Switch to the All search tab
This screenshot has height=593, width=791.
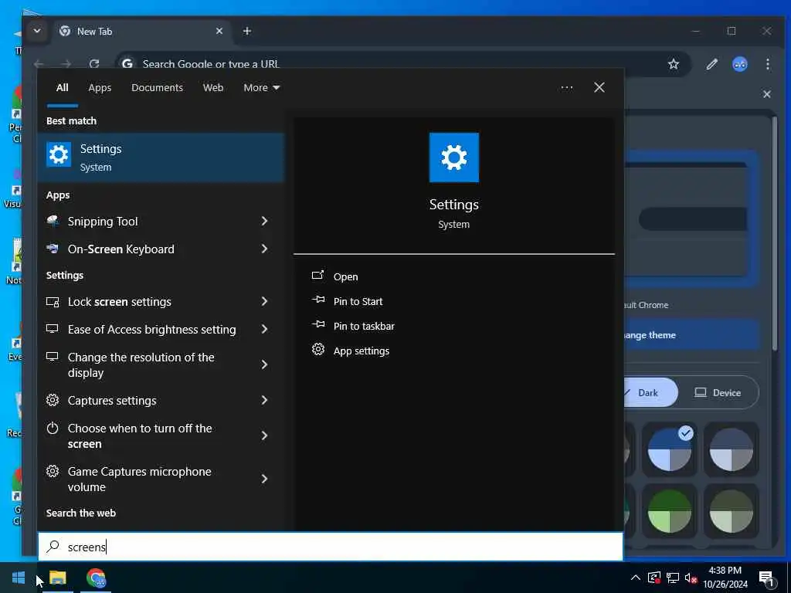(62, 88)
